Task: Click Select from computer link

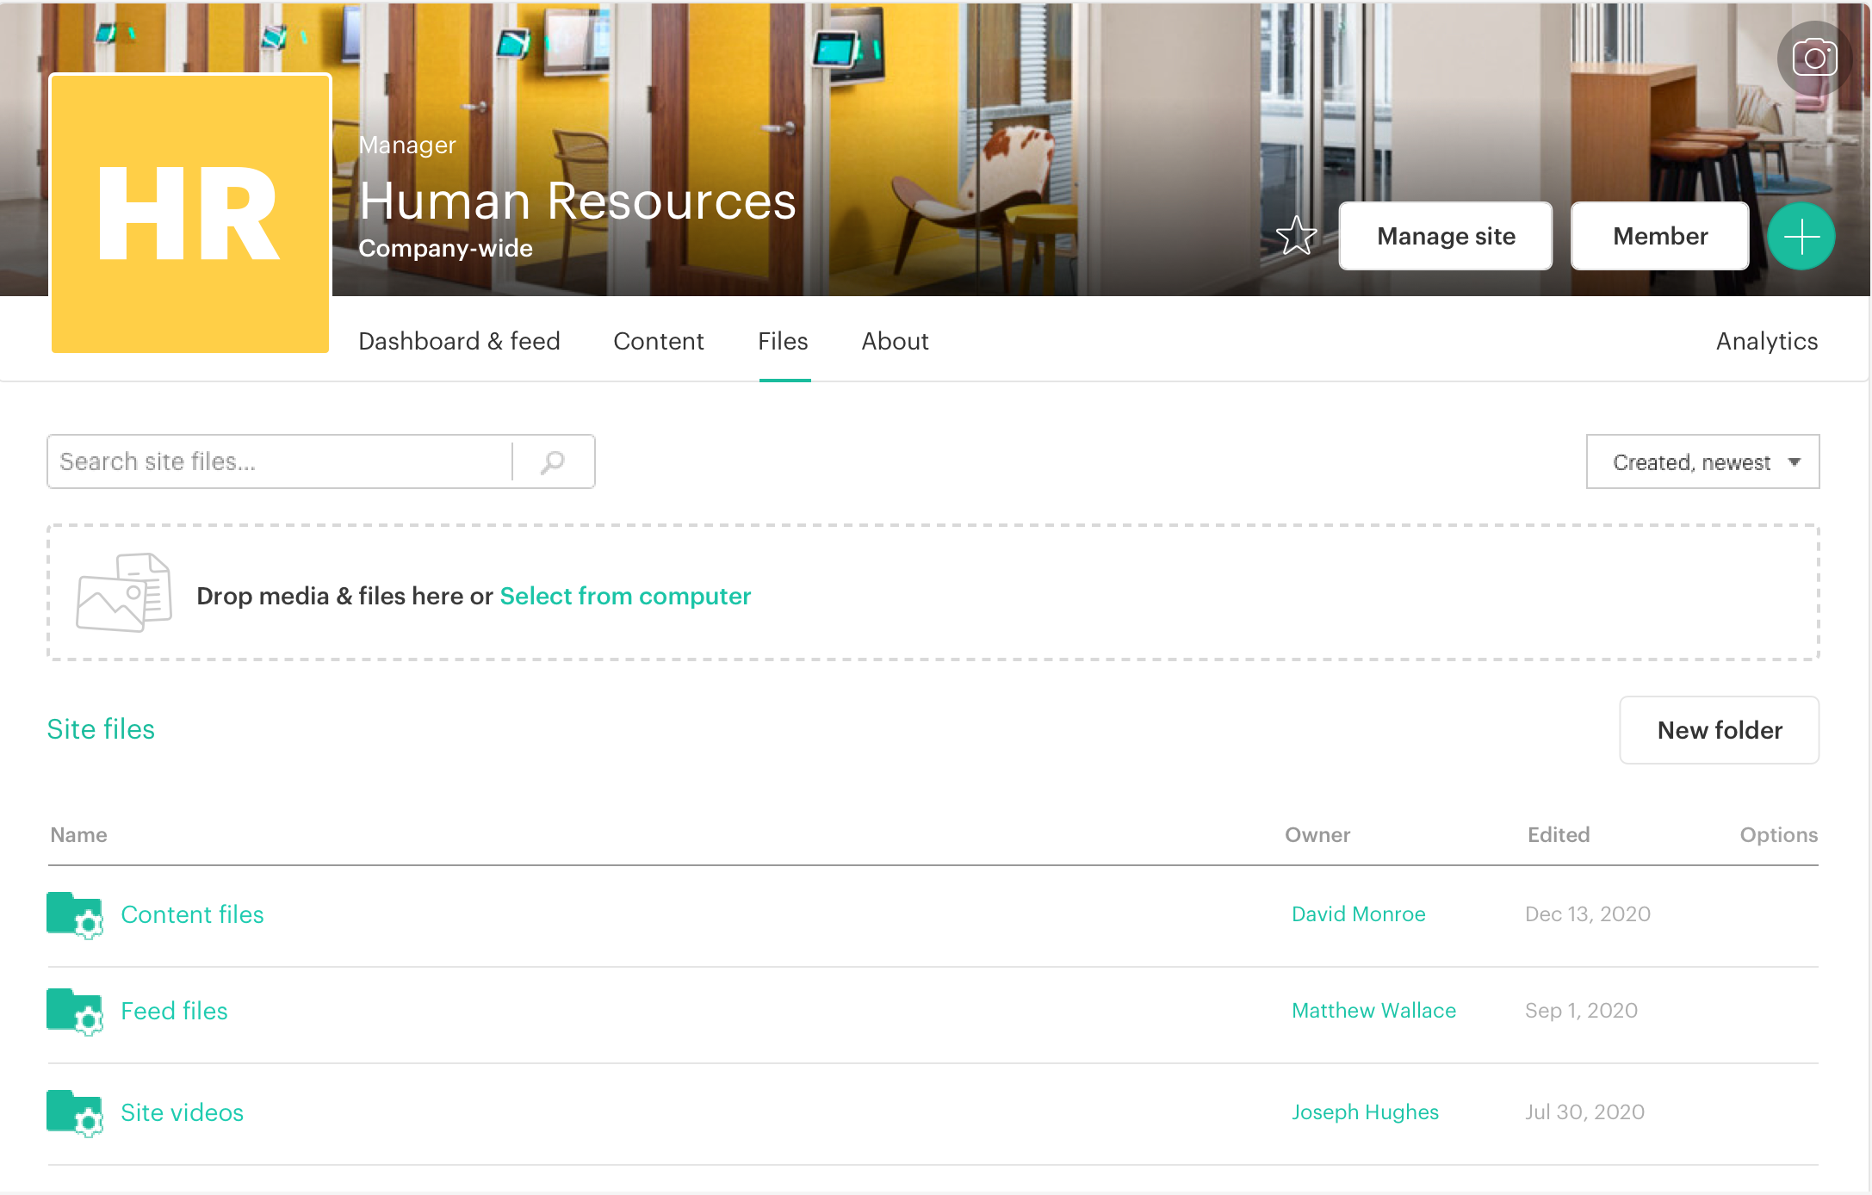Action: point(625,596)
